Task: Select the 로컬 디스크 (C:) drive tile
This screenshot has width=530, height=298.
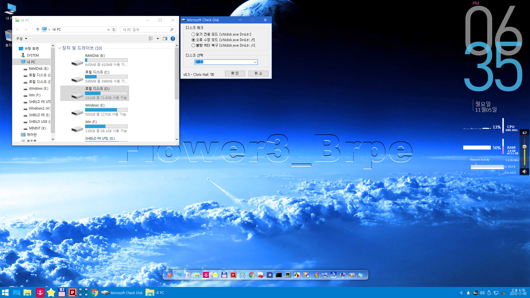Action: click(x=94, y=77)
